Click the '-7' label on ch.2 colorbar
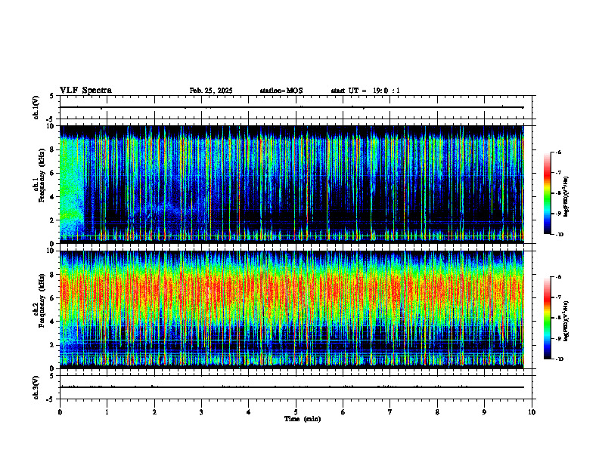Viewport: 599px width, 462px height. pos(558,297)
